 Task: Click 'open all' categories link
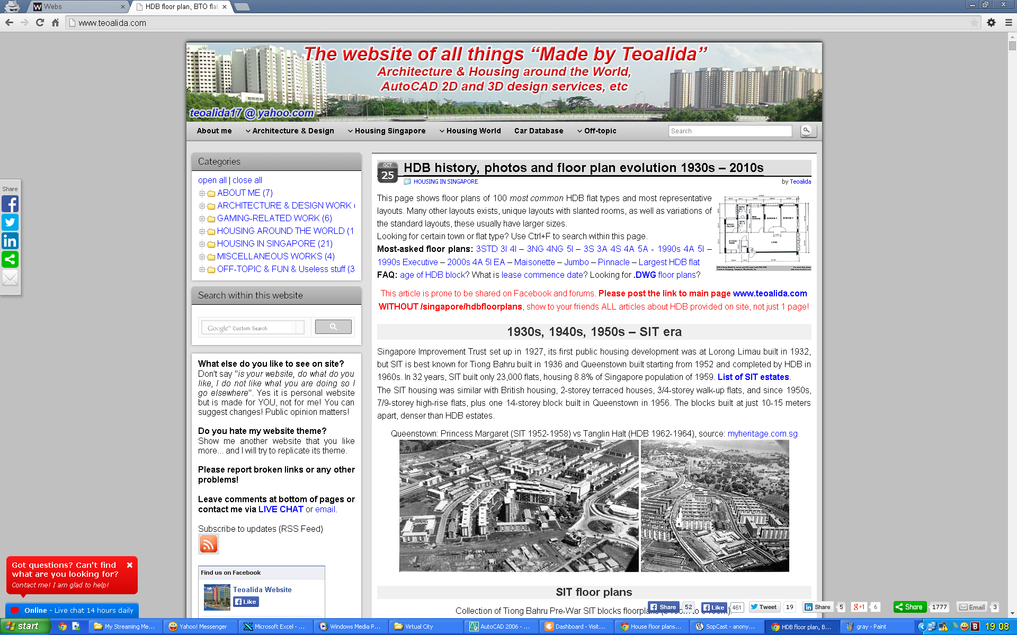[x=212, y=180]
